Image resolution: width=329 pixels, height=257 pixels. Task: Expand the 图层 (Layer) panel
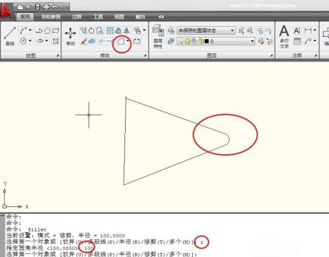coord(271,56)
